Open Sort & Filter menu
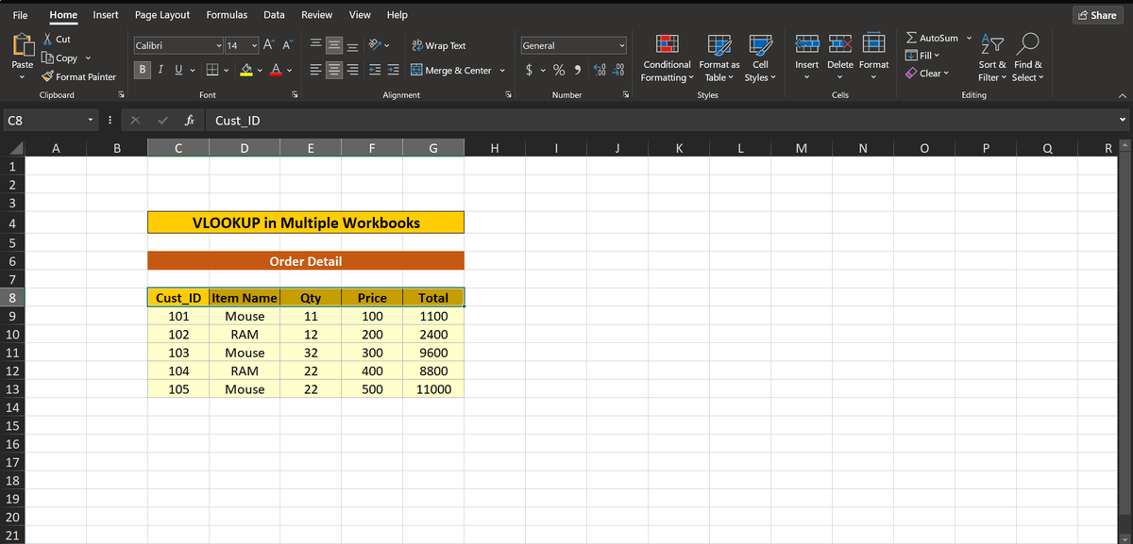 pyautogui.click(x=992, y=58)
